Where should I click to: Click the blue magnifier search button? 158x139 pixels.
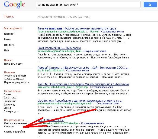[x=150, y=5]
